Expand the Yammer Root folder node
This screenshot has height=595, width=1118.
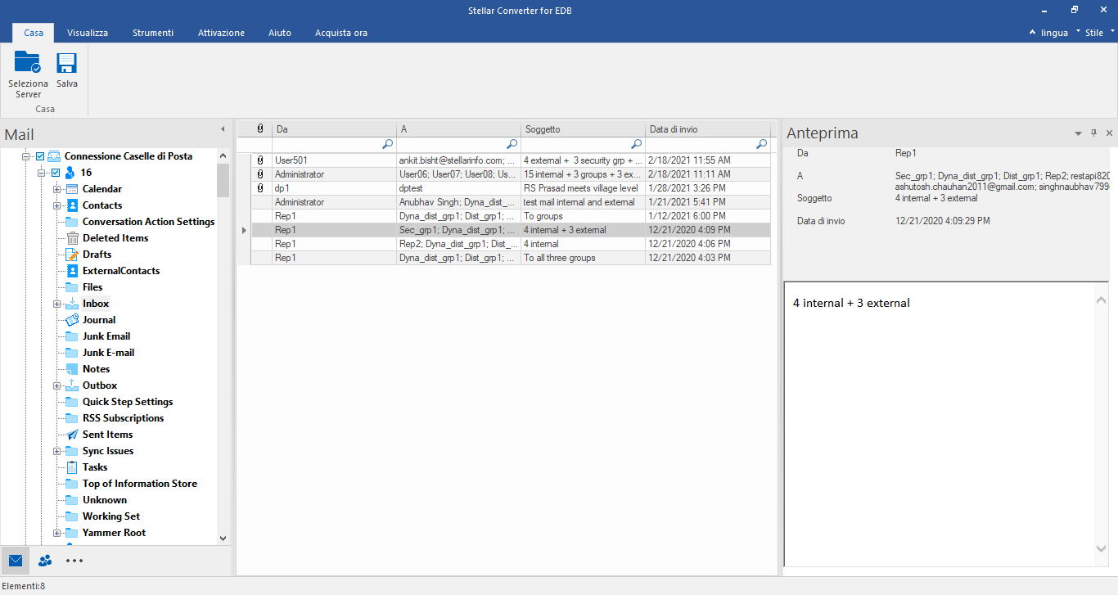pyautogui.click(x=57, y=533)
